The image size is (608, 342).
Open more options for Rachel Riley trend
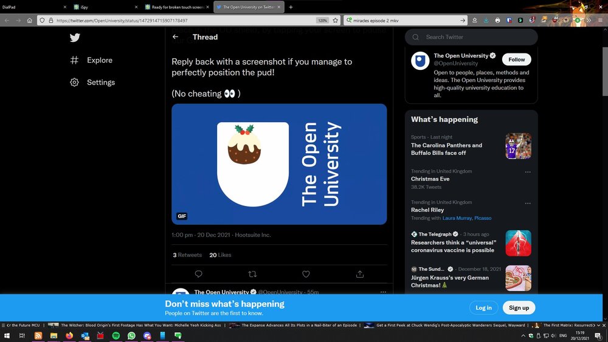click(528, 203)
